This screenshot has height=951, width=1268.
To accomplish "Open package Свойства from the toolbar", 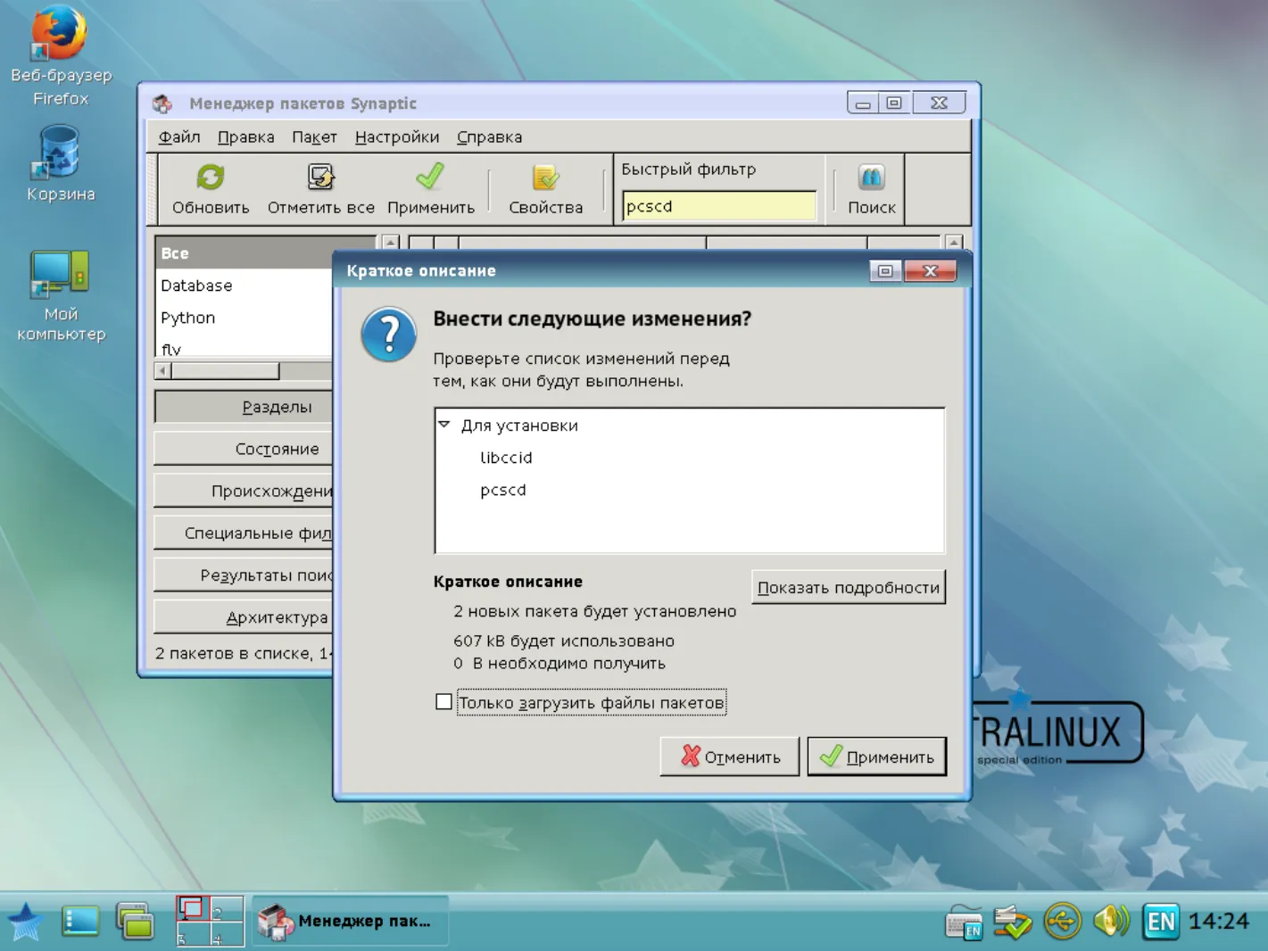I will coord(545,188).
